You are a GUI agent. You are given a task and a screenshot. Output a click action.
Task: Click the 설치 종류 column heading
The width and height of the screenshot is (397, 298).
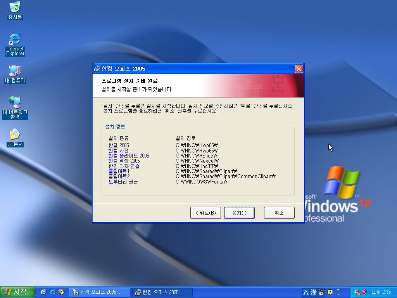pyautogui.click(x=119, y=138)
